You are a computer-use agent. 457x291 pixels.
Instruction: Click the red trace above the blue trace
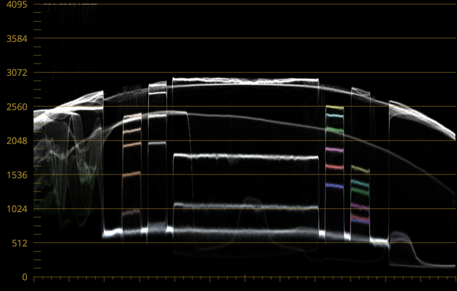tap(334, 167)
